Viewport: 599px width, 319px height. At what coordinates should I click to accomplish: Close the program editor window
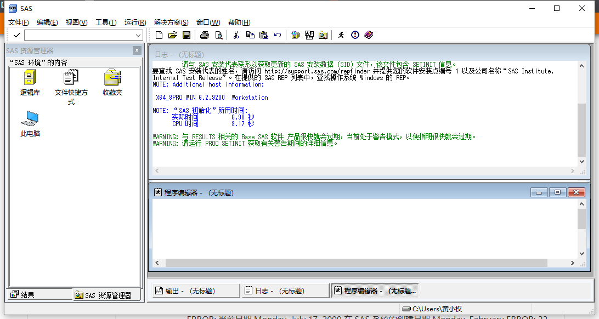pyautogui.click(x=576, y=192)
